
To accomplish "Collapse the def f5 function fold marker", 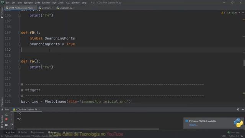I will pos(20,33).
